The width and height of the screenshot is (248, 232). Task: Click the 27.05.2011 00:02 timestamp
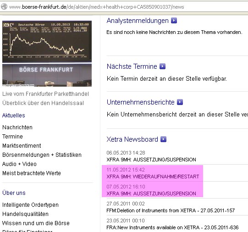(126, 204)
